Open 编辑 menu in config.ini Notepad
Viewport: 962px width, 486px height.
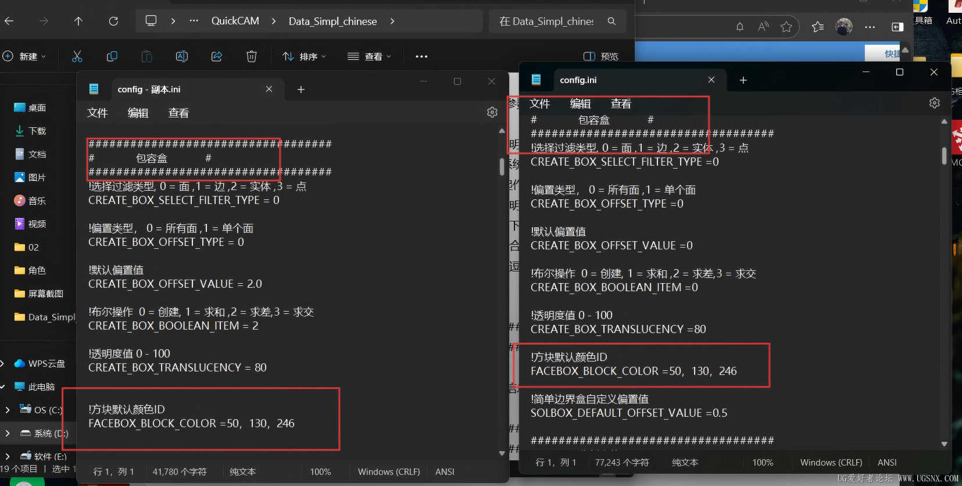pyautogui.click(x=581, y=103)
